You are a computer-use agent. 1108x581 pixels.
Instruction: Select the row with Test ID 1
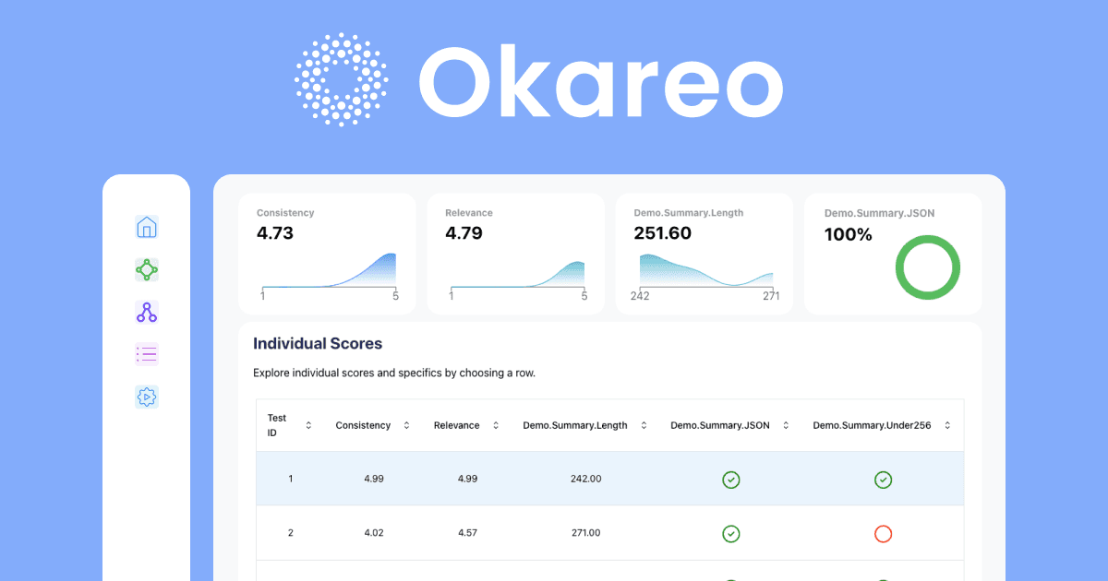pyautogui.click(x=609, y=479)
